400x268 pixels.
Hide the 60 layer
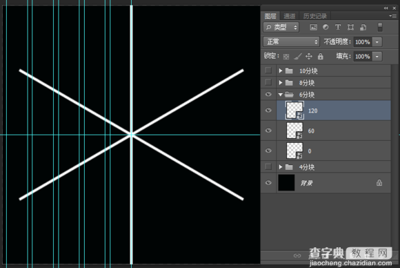(x=268, y=131)
